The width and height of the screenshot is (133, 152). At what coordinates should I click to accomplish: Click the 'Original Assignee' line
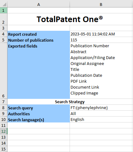pyautogui.click(x=87, y=64)
